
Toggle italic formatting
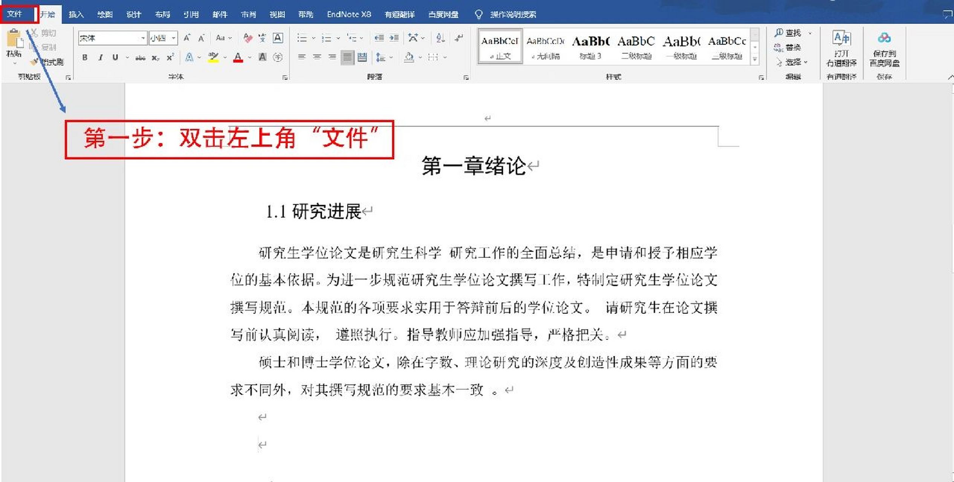click(x=100, y=57)
